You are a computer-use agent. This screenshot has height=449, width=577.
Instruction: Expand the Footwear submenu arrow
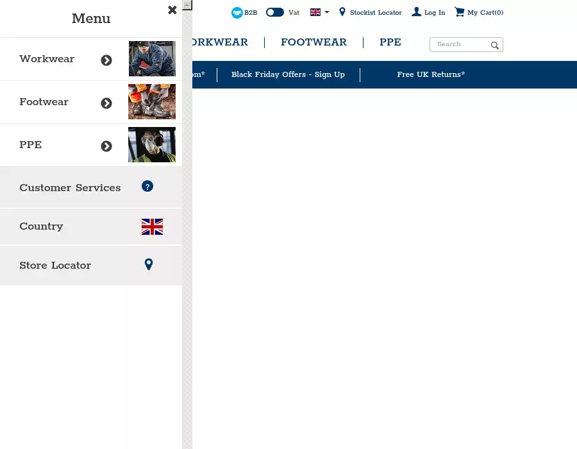[106, 103]
